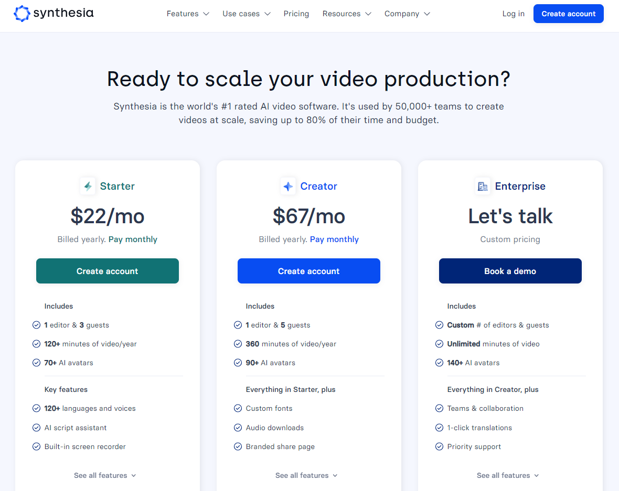Click checkmark icon beside 'Custom # of editors & guests'
The height and width of the screenshot is (491, 619).
[439, 325]
